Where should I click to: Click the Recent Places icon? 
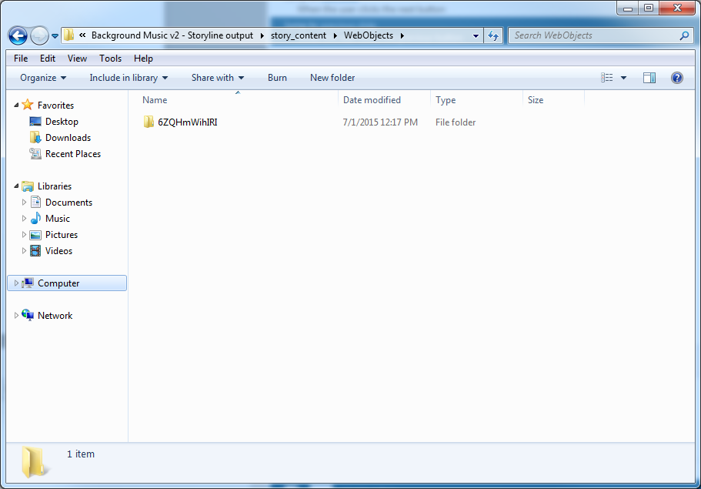[x=35, y=153]
